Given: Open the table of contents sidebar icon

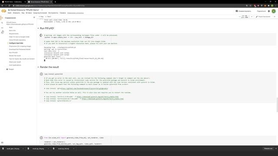Looking at the screenshot, I should click(2, 18).
